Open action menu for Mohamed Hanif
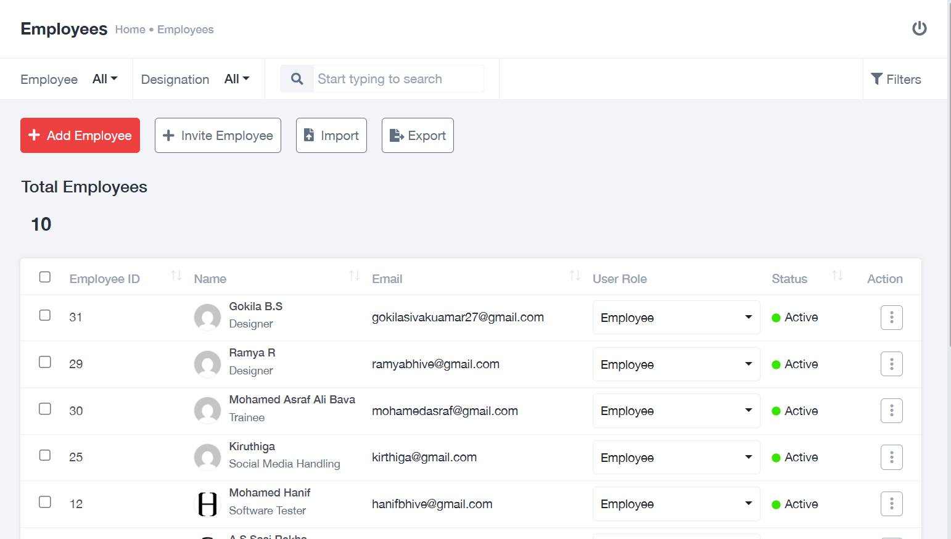The height and width of the screenshot is (539, 951). click(x=891, y=504)
